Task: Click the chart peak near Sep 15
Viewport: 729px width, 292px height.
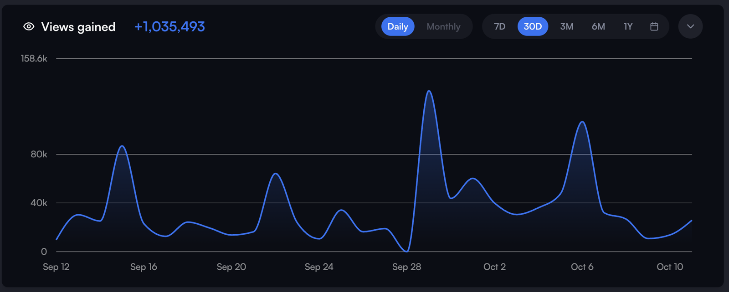Action: 122,146
